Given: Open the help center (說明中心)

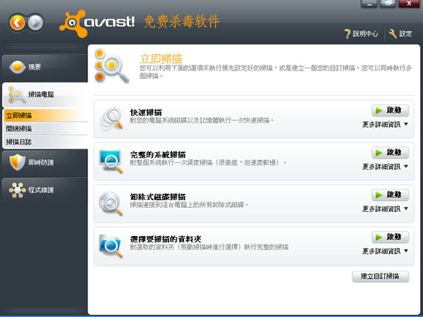Looking at the screenshot, I should tap(361, 34).
